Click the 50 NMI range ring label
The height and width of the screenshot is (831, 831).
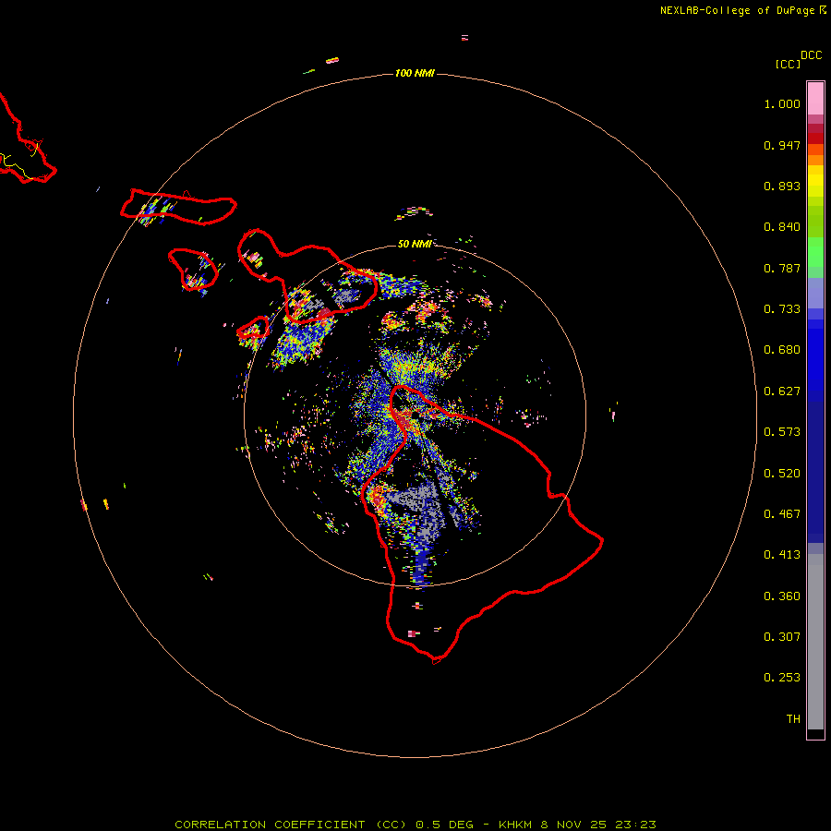[x=415, y=244]
